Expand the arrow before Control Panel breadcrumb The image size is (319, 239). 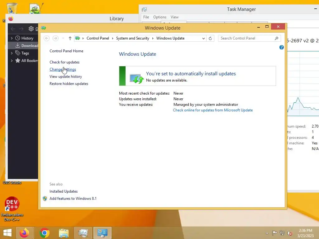[x=83, y=38]
